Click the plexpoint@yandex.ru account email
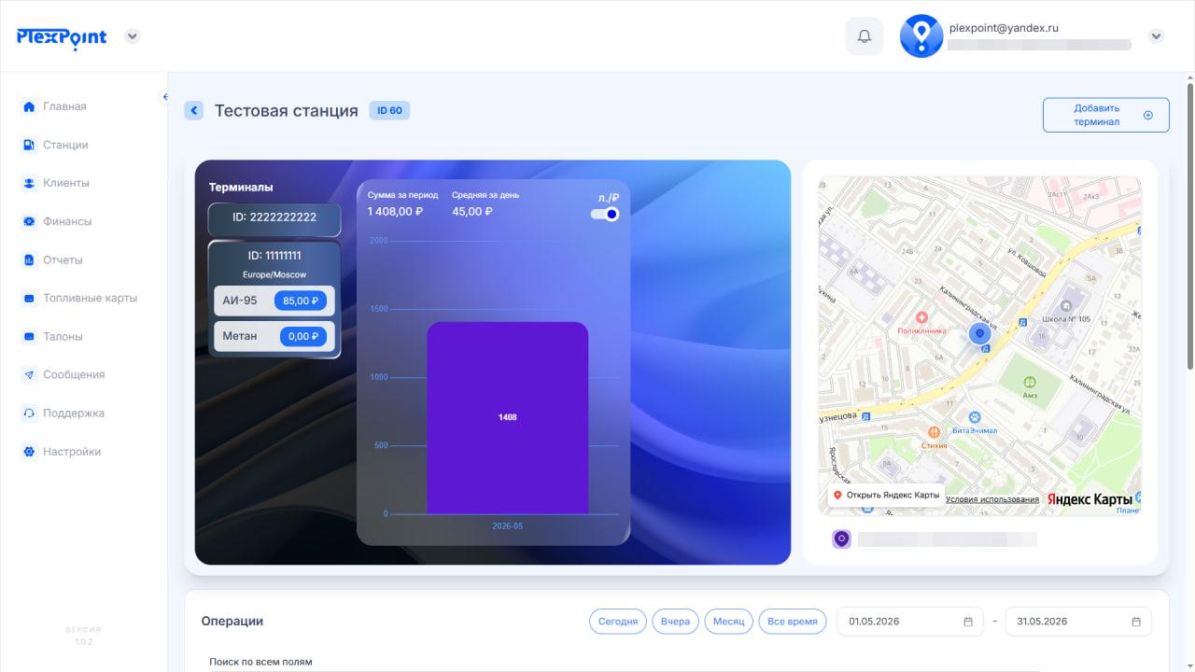1195x672 pixels. click(x=1004, y=28)
